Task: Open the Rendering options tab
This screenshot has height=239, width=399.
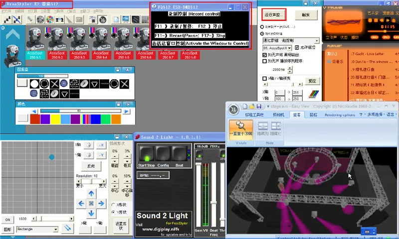Action: coord(339,115)
